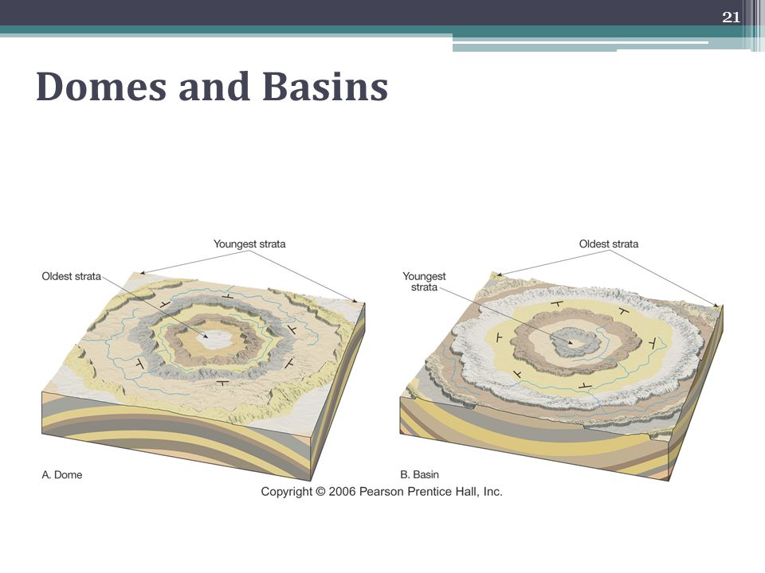Select the 'Oldest strata' label above the basin
The width and height of the screenshot is (765, 573).
(x=608, y=244)
